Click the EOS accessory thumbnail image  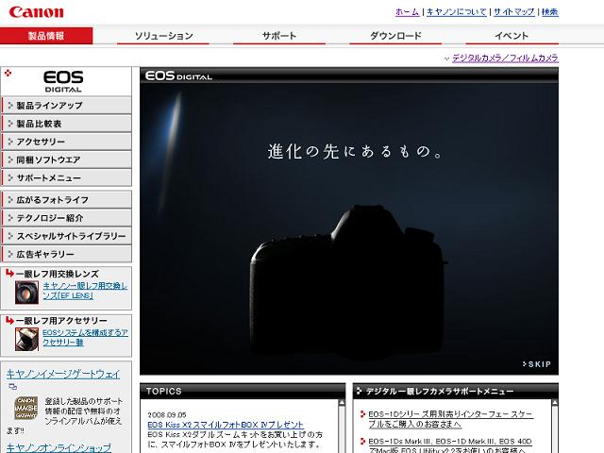tap(26, 339)
